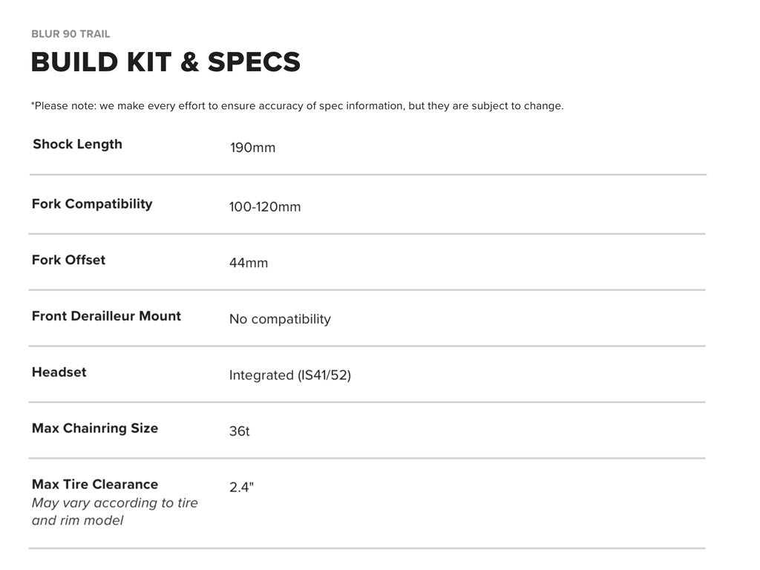Image resolution: width=760 pixels, height=570 pixels.
Task: Click the divider line below Shock Length row
Action: click(367, 175)
